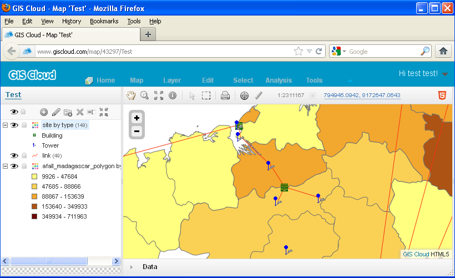Click the HTML5 shield badge icon
The image size is (455, 278).
point(442,95)
